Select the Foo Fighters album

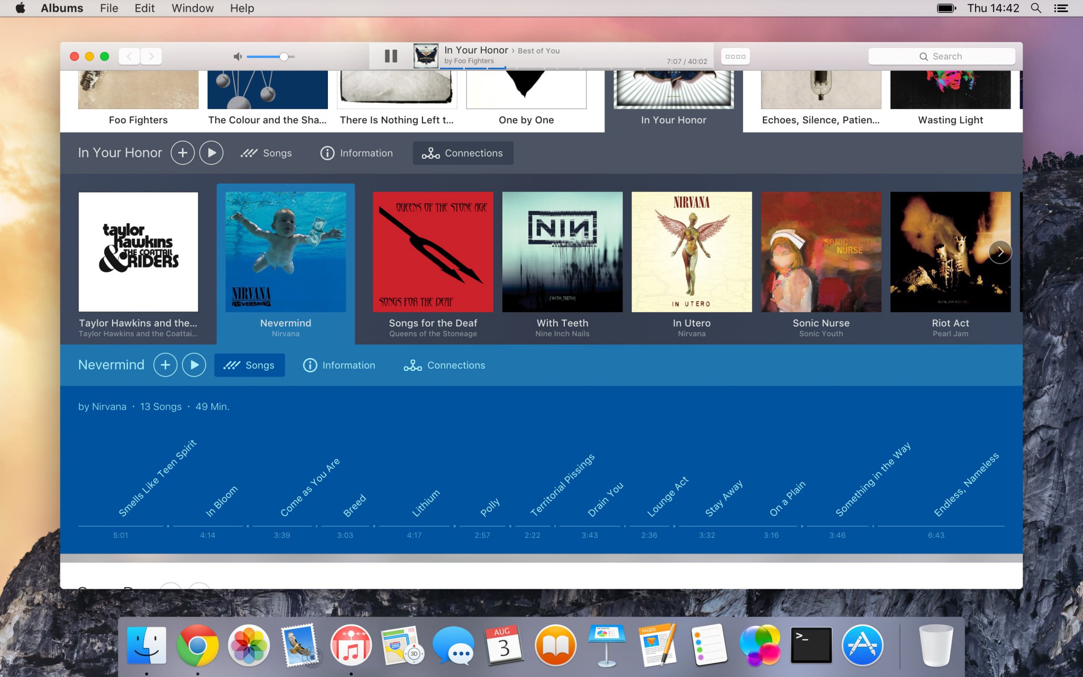pos(138,99)
